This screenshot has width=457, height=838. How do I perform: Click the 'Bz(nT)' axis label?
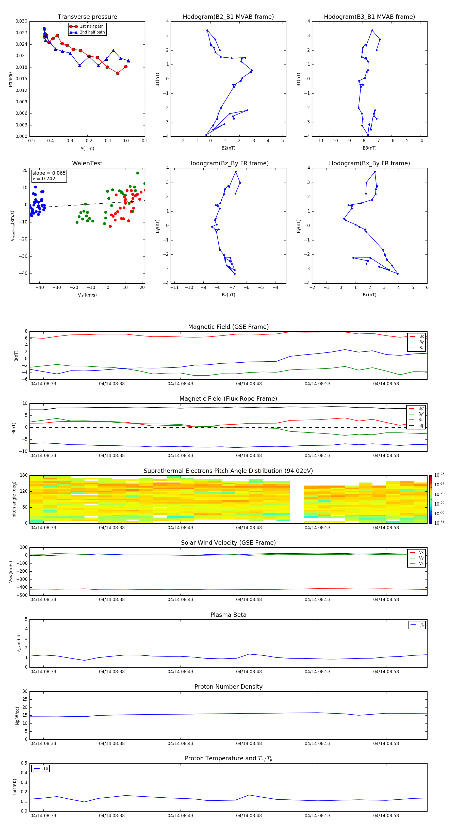228,295
